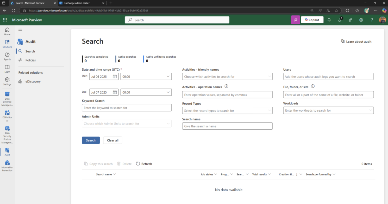This screenshot has height=204, width=388.
Task: Select Search in Audit navigation
Action: coord(30,51)
